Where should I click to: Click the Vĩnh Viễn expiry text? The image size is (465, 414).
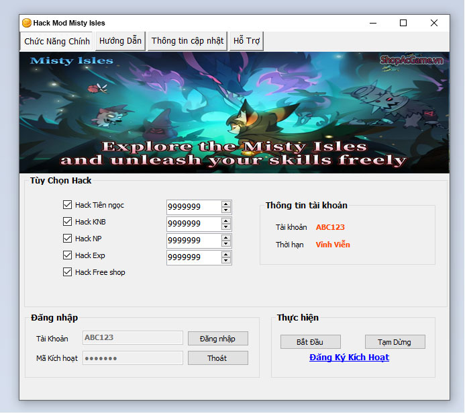tap(333, 245)
